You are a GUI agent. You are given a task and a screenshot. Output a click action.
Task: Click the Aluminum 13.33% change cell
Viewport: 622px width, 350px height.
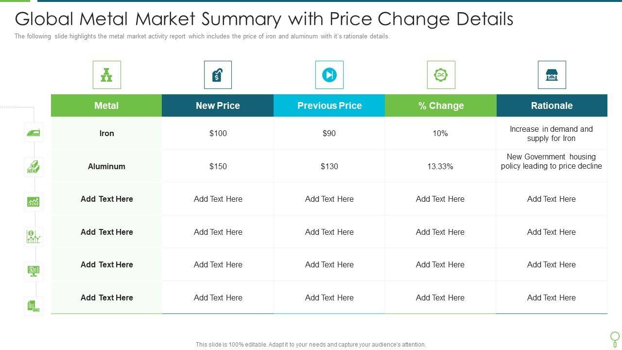(440, 166)
